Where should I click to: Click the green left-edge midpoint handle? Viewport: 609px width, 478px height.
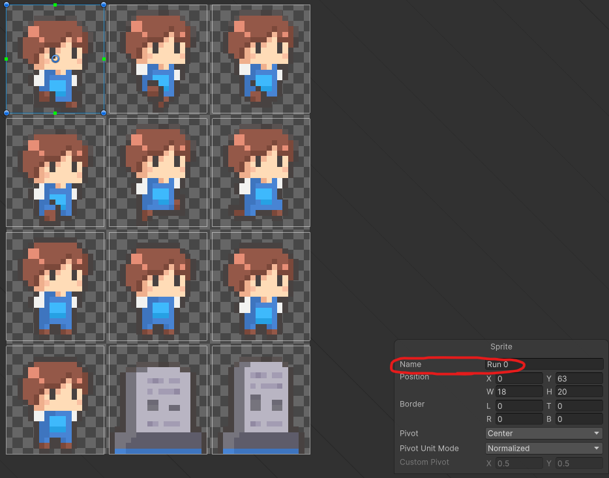(x=7, y=59)
